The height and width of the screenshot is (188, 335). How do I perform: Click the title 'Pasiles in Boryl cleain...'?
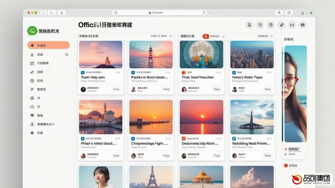[150, 77]
